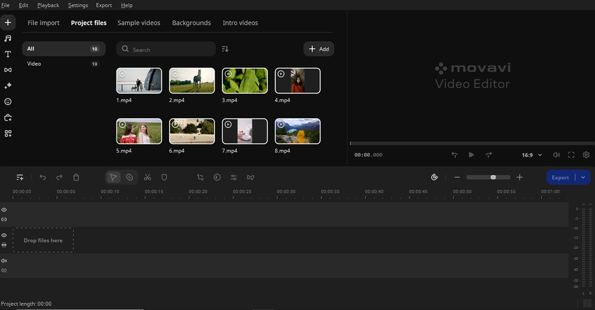Open the Playback menu in the menu bar
The image size is (595, 310).
coord(48,5)
